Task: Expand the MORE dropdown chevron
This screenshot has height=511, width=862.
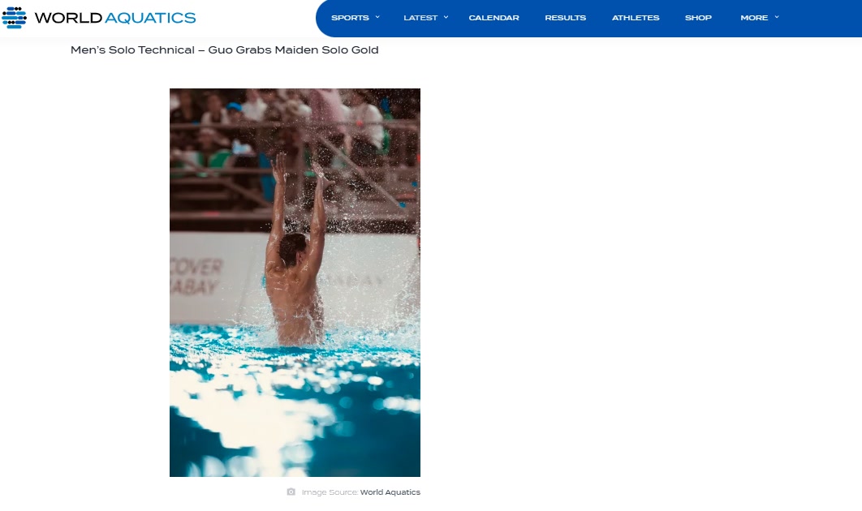Action: [777, 17]
